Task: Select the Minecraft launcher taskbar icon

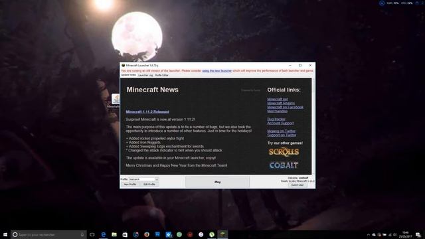Action: 222,234
